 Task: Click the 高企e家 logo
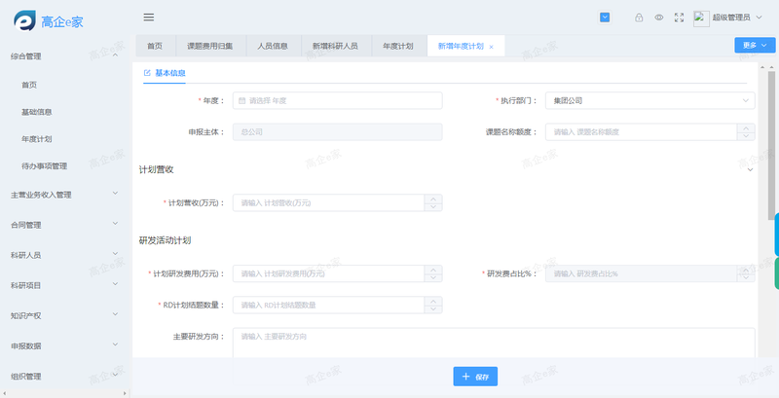(x=49, y=18)
